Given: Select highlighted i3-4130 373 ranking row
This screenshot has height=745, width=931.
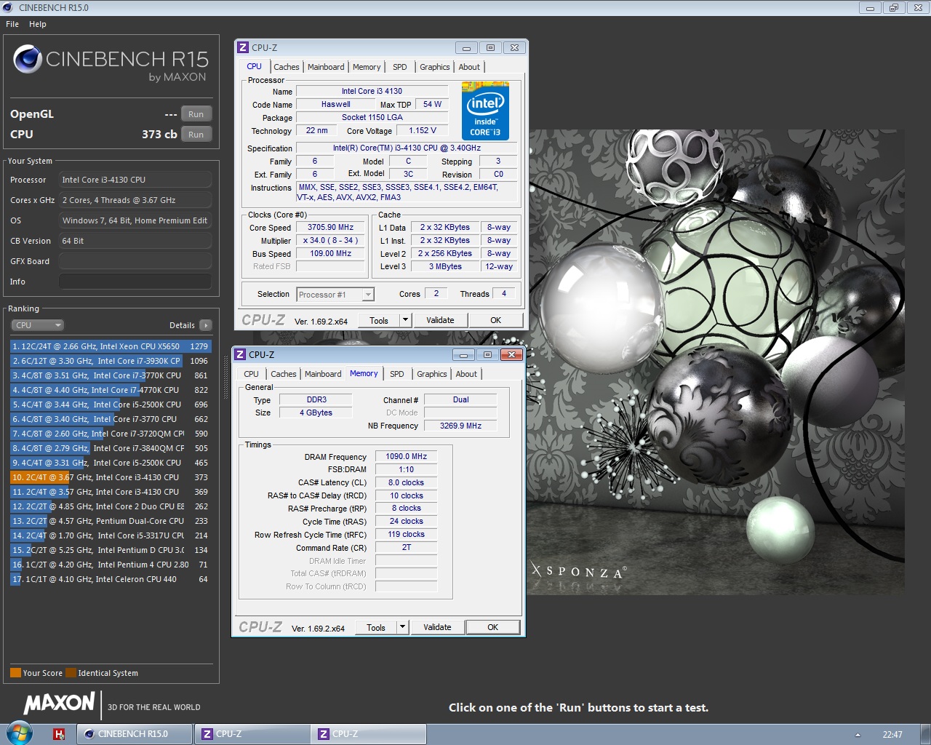Looking at the screenshot, I should (111, 477).
